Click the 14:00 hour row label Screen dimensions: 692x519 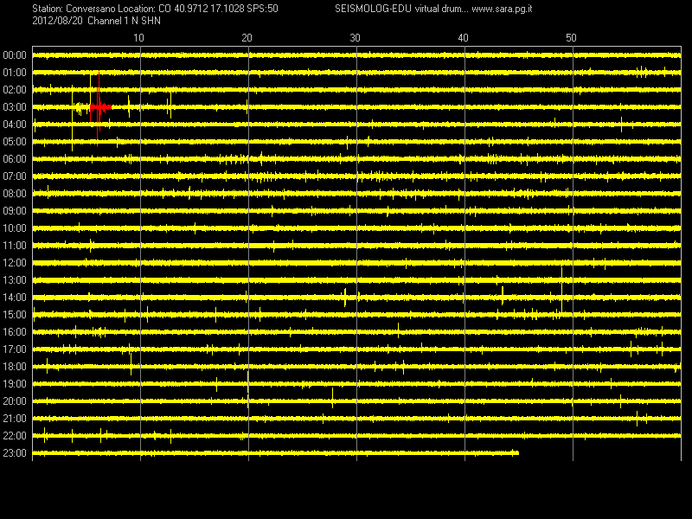(15, 298)
